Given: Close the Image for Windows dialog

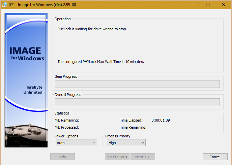Looking at the screenshot, I should 224,5.
